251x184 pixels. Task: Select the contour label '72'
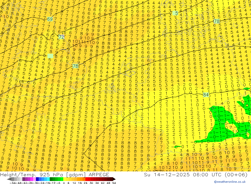pos(61,37)
